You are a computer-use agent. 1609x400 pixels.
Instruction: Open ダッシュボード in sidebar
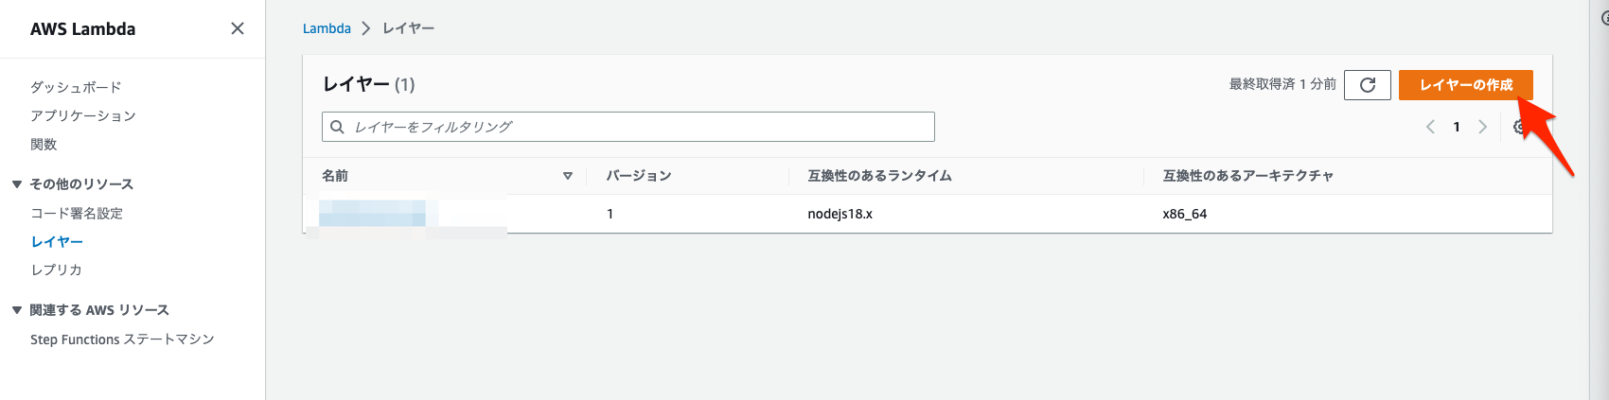coord(76,87)
